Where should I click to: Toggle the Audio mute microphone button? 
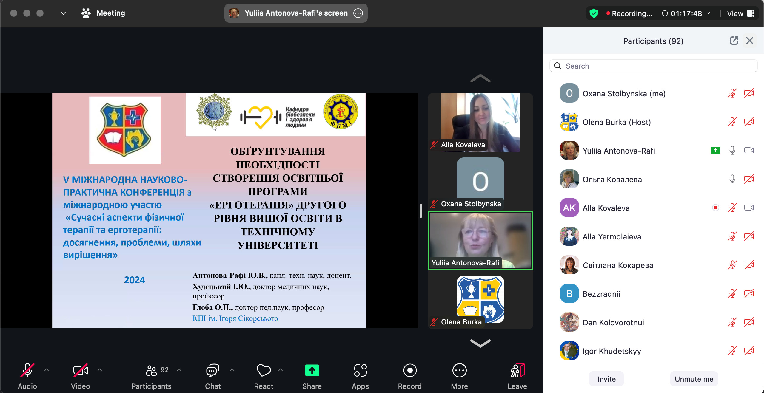27,371
